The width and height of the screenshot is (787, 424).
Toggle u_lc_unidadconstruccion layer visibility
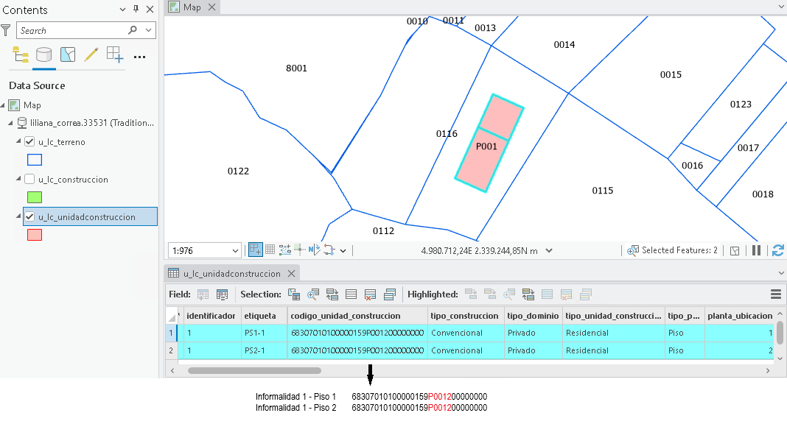[29, 216]
